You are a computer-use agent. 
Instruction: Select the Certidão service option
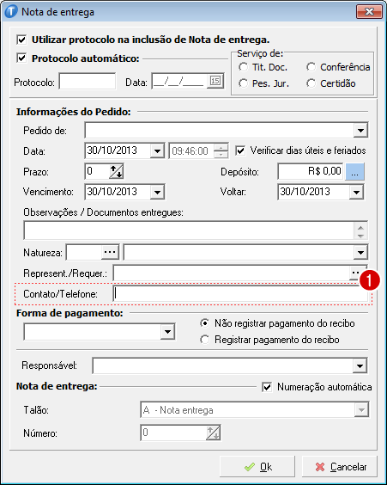coord(311,83)
